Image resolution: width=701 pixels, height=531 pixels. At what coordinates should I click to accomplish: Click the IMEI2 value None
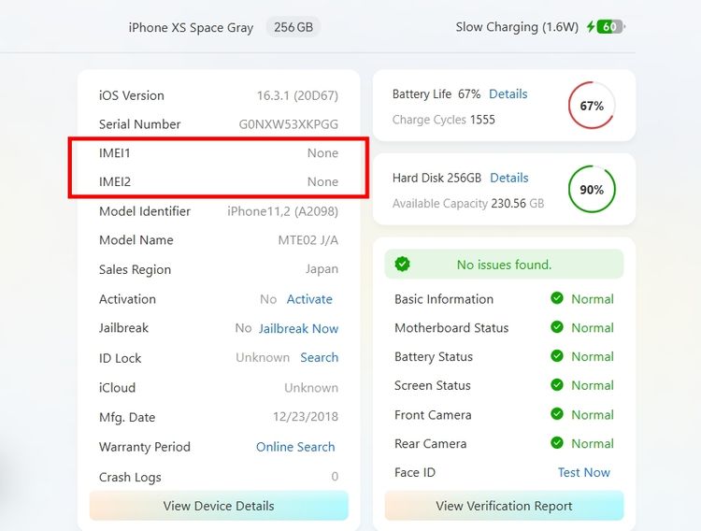pyautogui.click(x=322, y=181)
